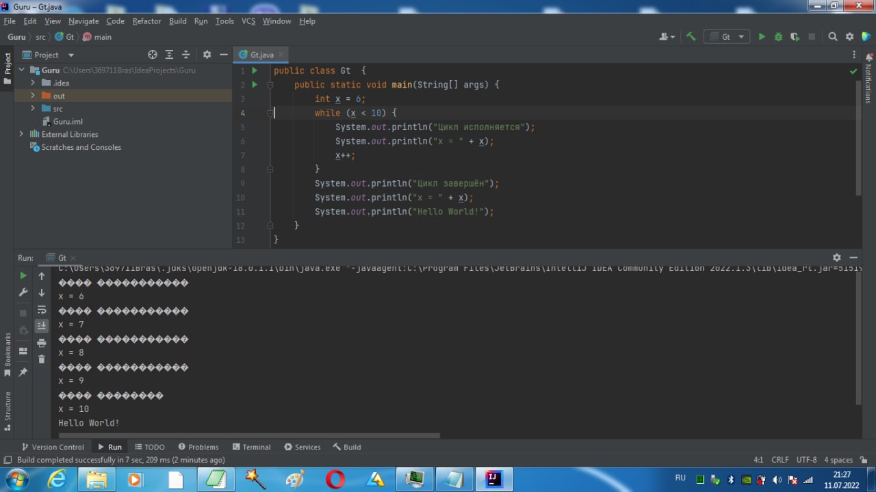Rerun Gt in the Run panel

(x=23, y=276)
